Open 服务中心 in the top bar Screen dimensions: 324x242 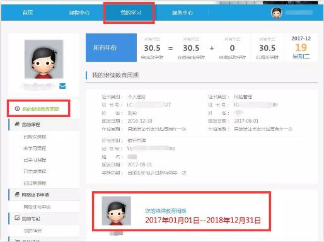[x=182, y=13]
